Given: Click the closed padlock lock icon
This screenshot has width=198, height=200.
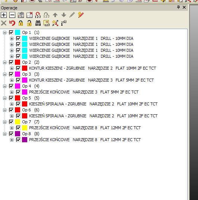Looking at the screenshot, I should [21, 23].
